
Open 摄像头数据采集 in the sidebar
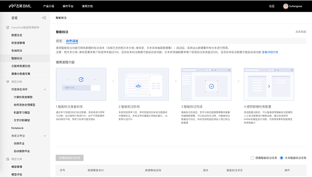click(21, 74)
